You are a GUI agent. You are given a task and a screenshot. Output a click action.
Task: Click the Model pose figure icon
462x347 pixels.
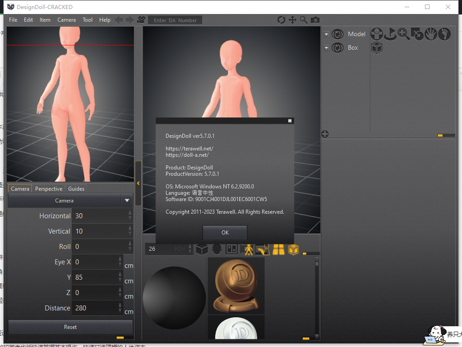pos(377,34)
